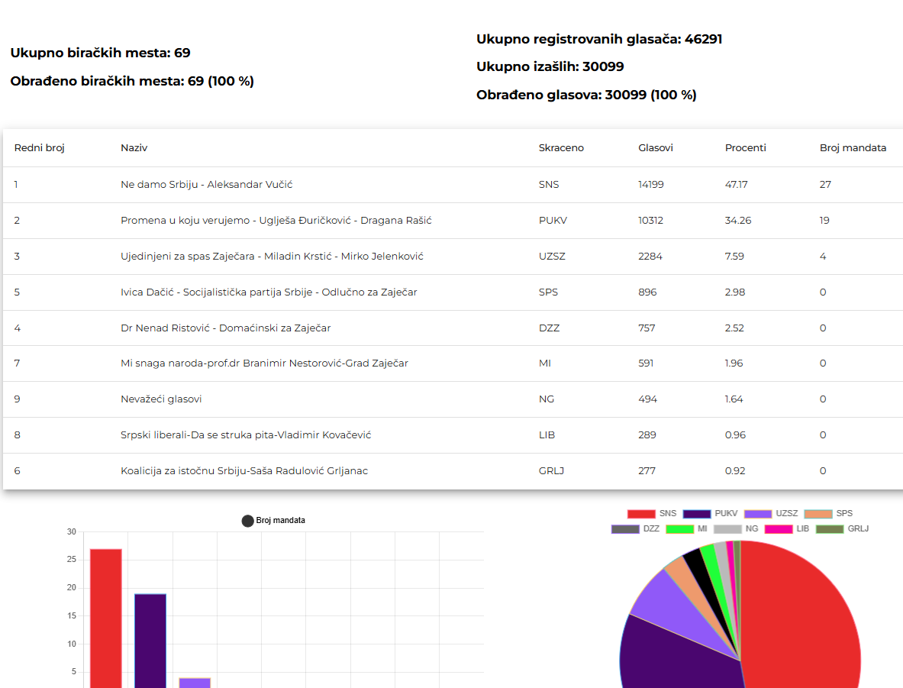Select the 'Nevažeći glasovi' row name
Viewport: 903px width, 688px height.
tap(161, 399)
